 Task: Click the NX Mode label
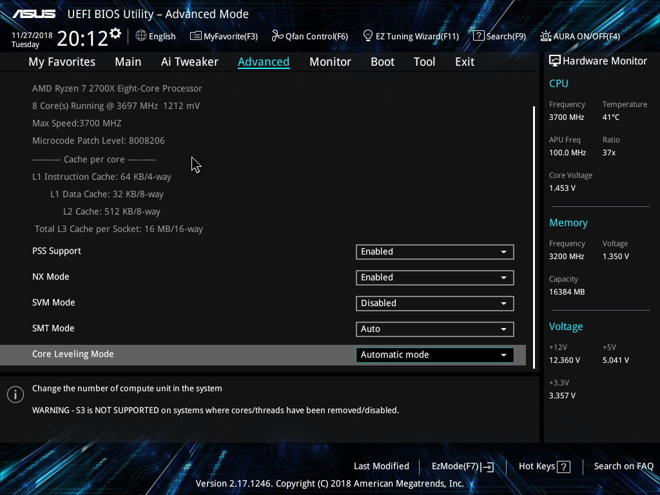50,277
